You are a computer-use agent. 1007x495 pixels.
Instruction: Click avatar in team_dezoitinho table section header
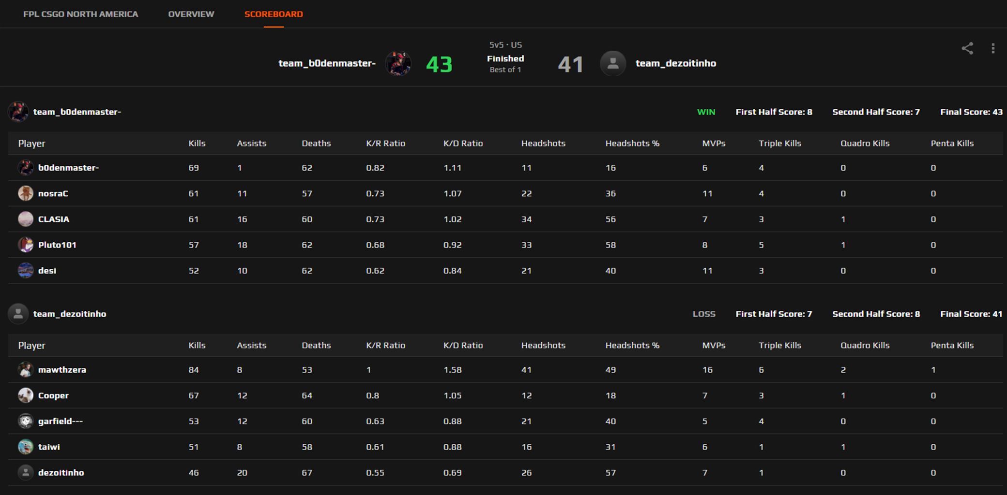point(18,314)
